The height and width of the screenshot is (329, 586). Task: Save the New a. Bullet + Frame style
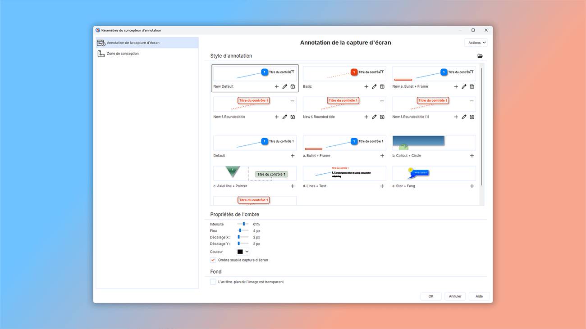point(472,86)
